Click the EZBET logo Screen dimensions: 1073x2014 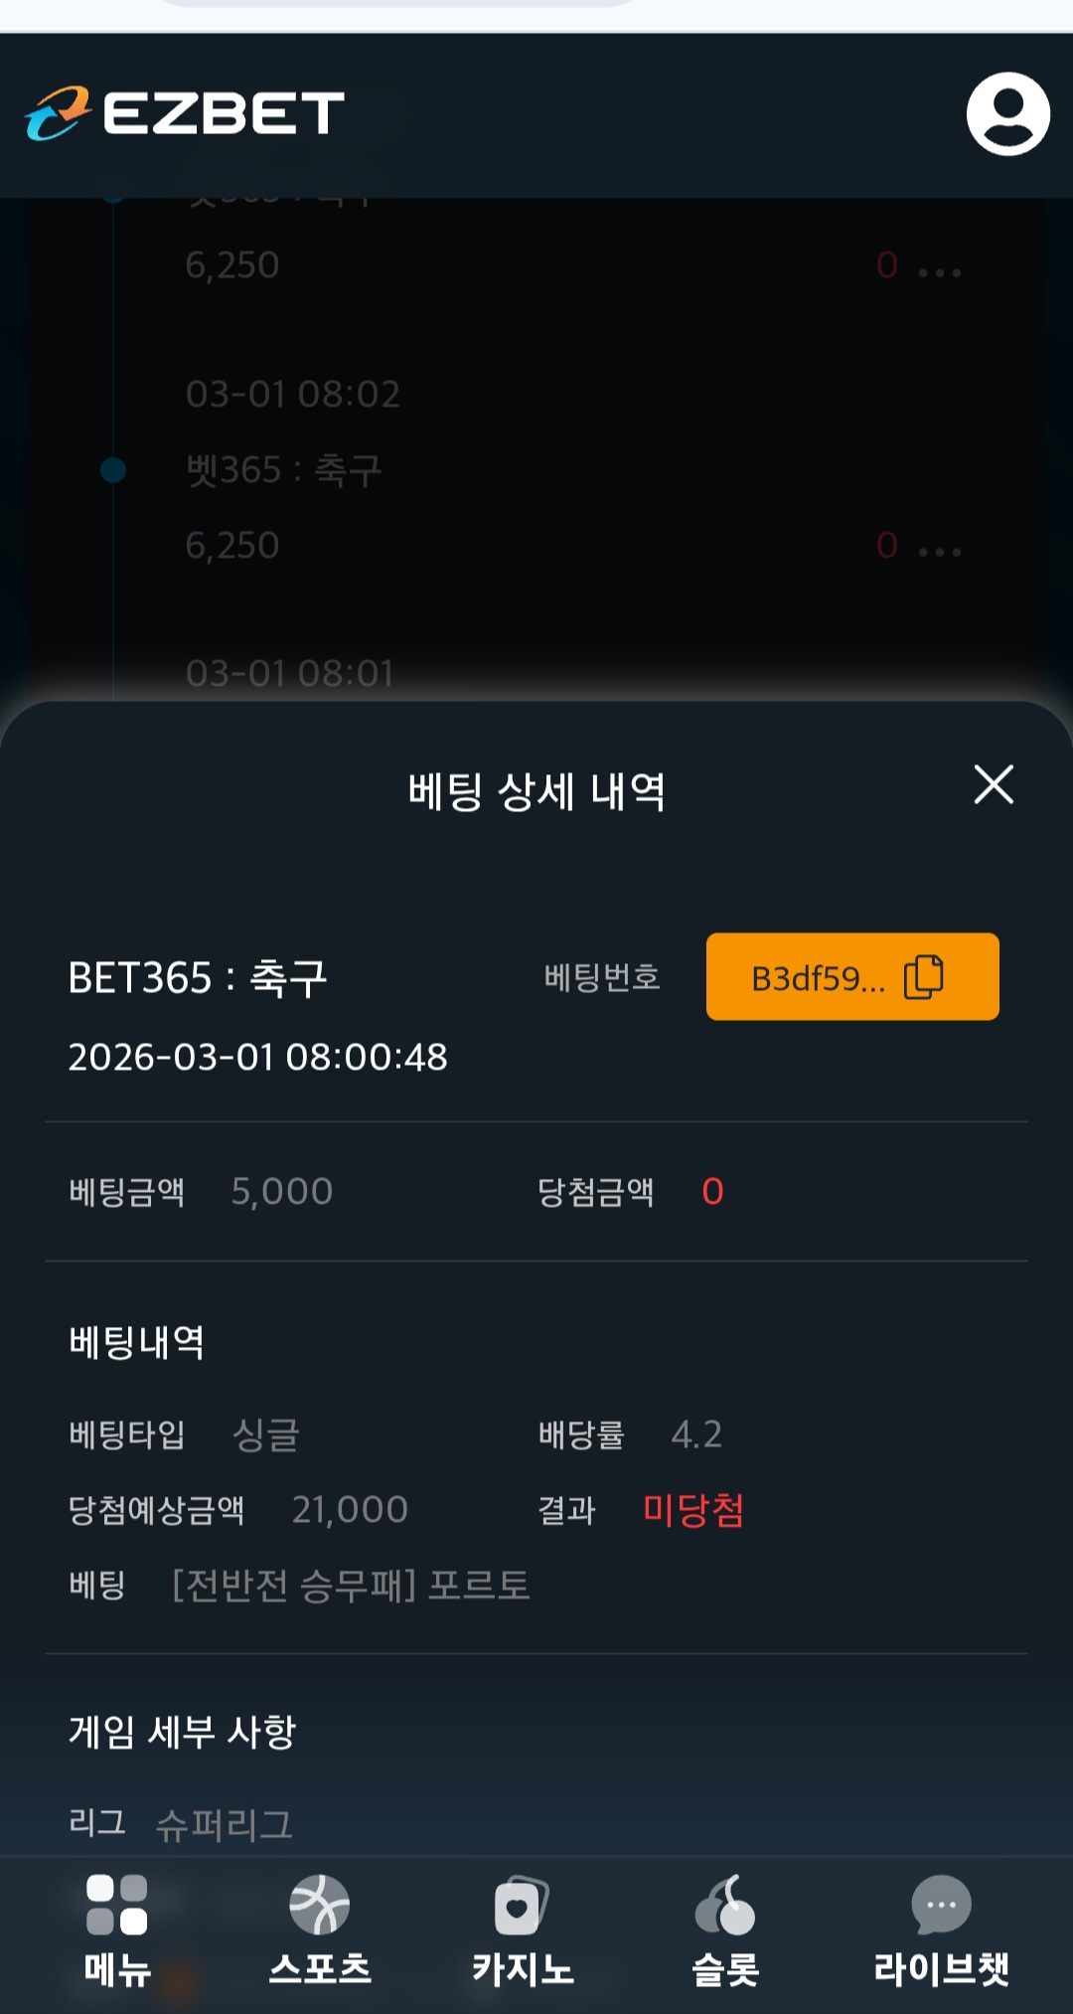pos(185,113)
